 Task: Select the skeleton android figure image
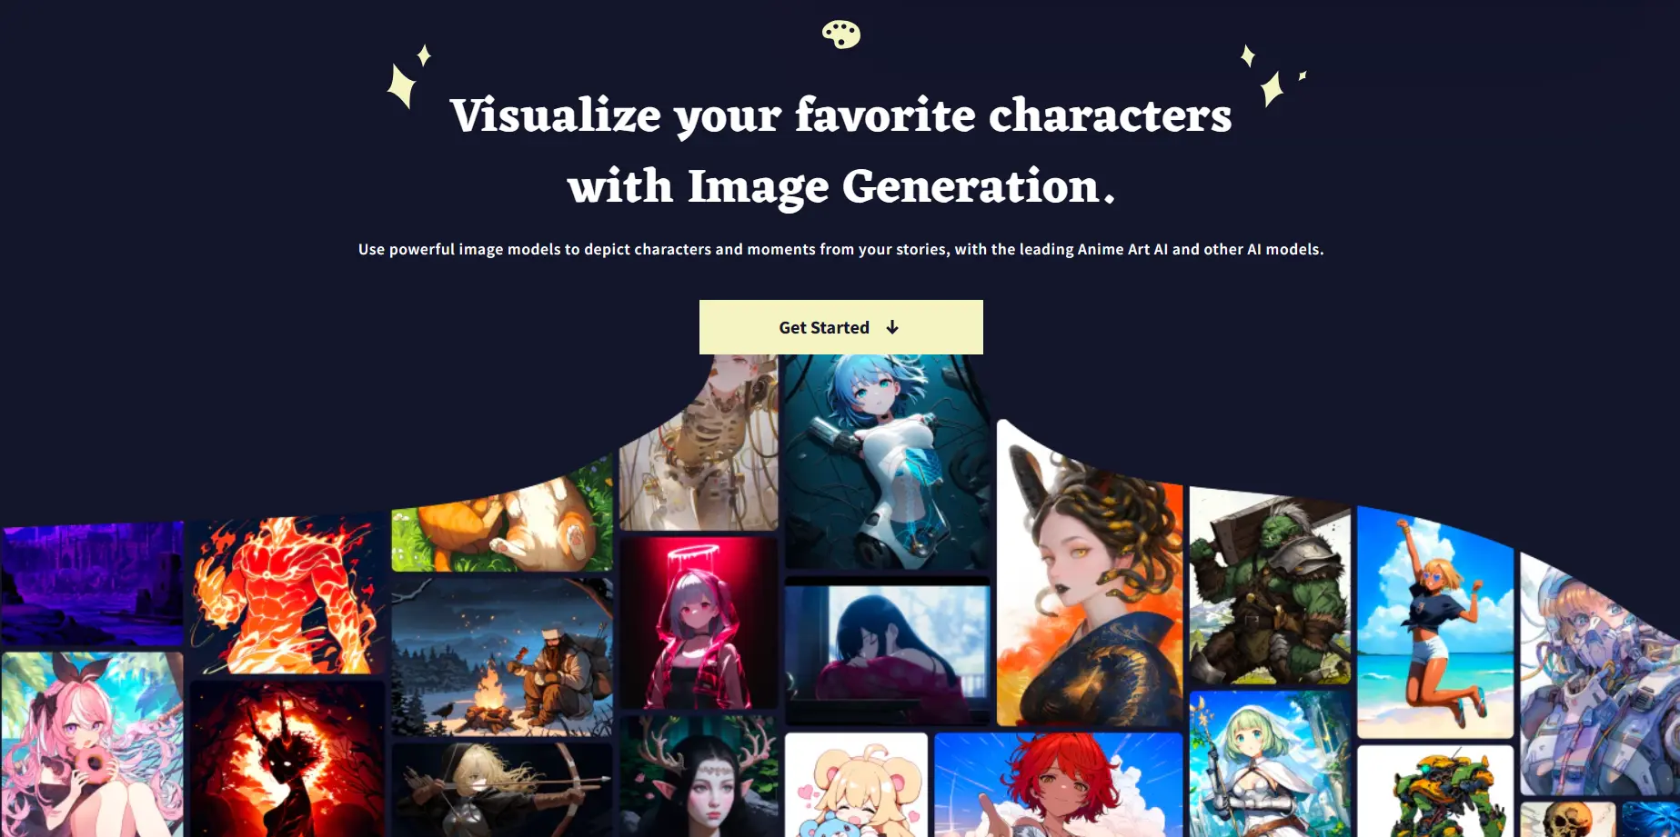click(699, 443)
